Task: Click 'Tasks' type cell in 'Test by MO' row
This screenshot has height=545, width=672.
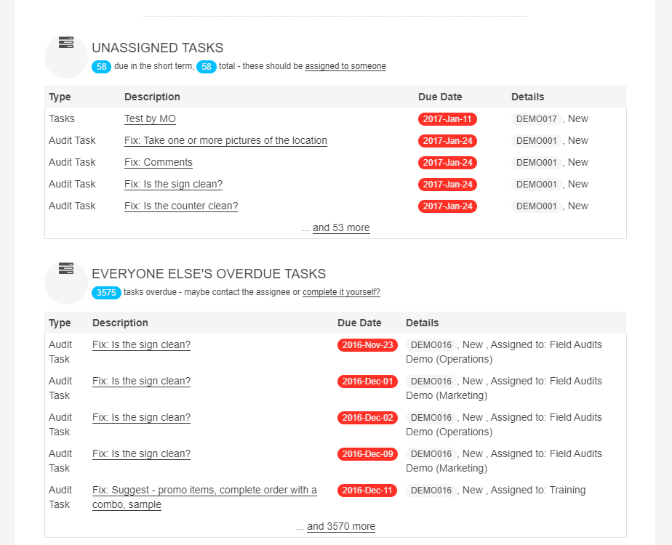Action: tap(62, 118)
